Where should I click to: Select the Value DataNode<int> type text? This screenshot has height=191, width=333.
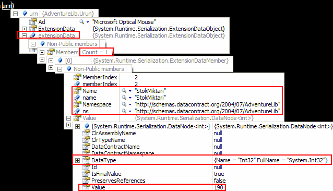point(194,118)
